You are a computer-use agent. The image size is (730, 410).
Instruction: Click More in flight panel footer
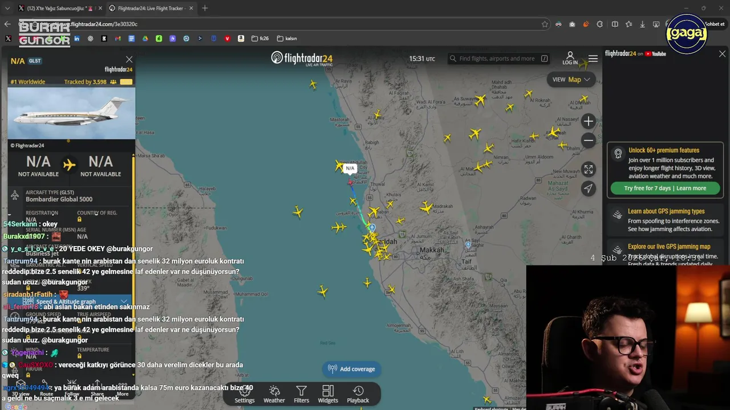(x=123, y=388)
